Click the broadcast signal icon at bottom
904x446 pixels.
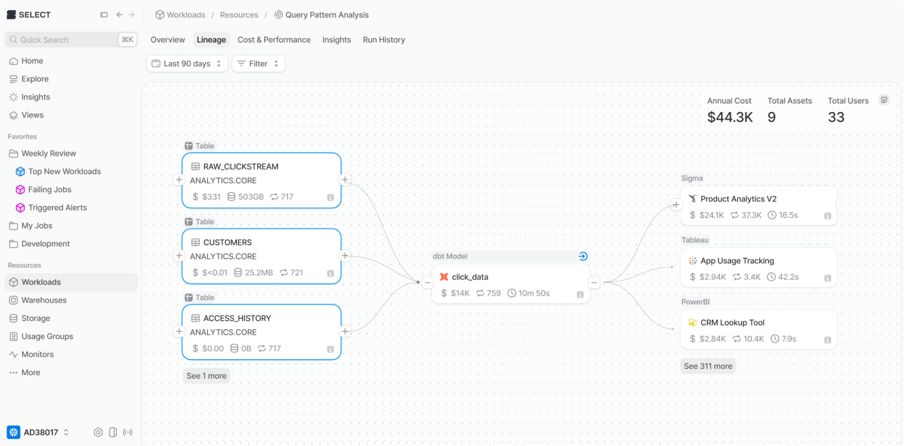[128, 432]
